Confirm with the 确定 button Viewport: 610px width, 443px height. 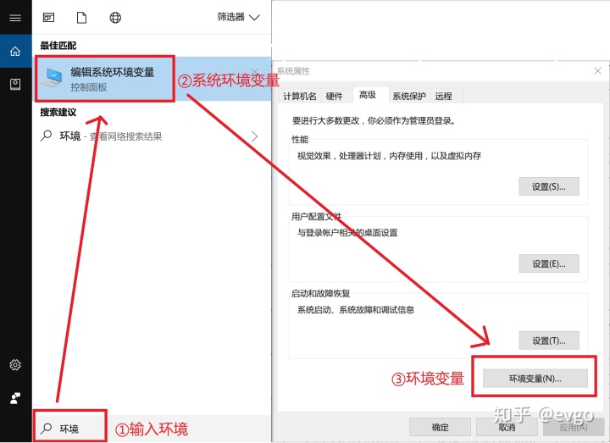tap(440, 428)
